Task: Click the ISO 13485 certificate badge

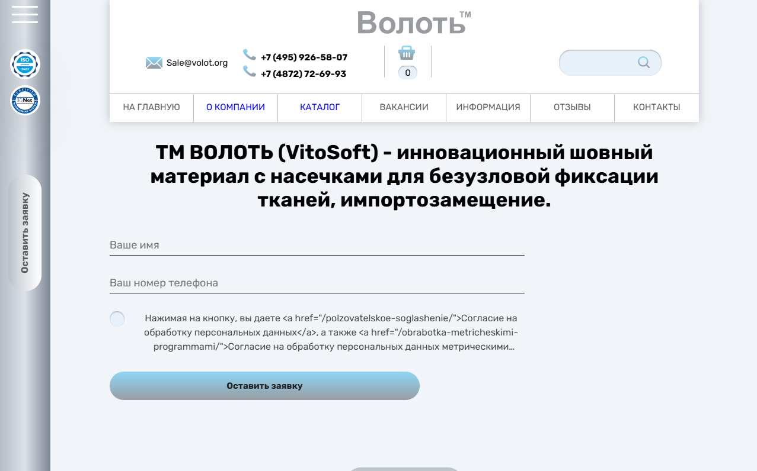Action: pyautogui.click(x=25, y=64)
